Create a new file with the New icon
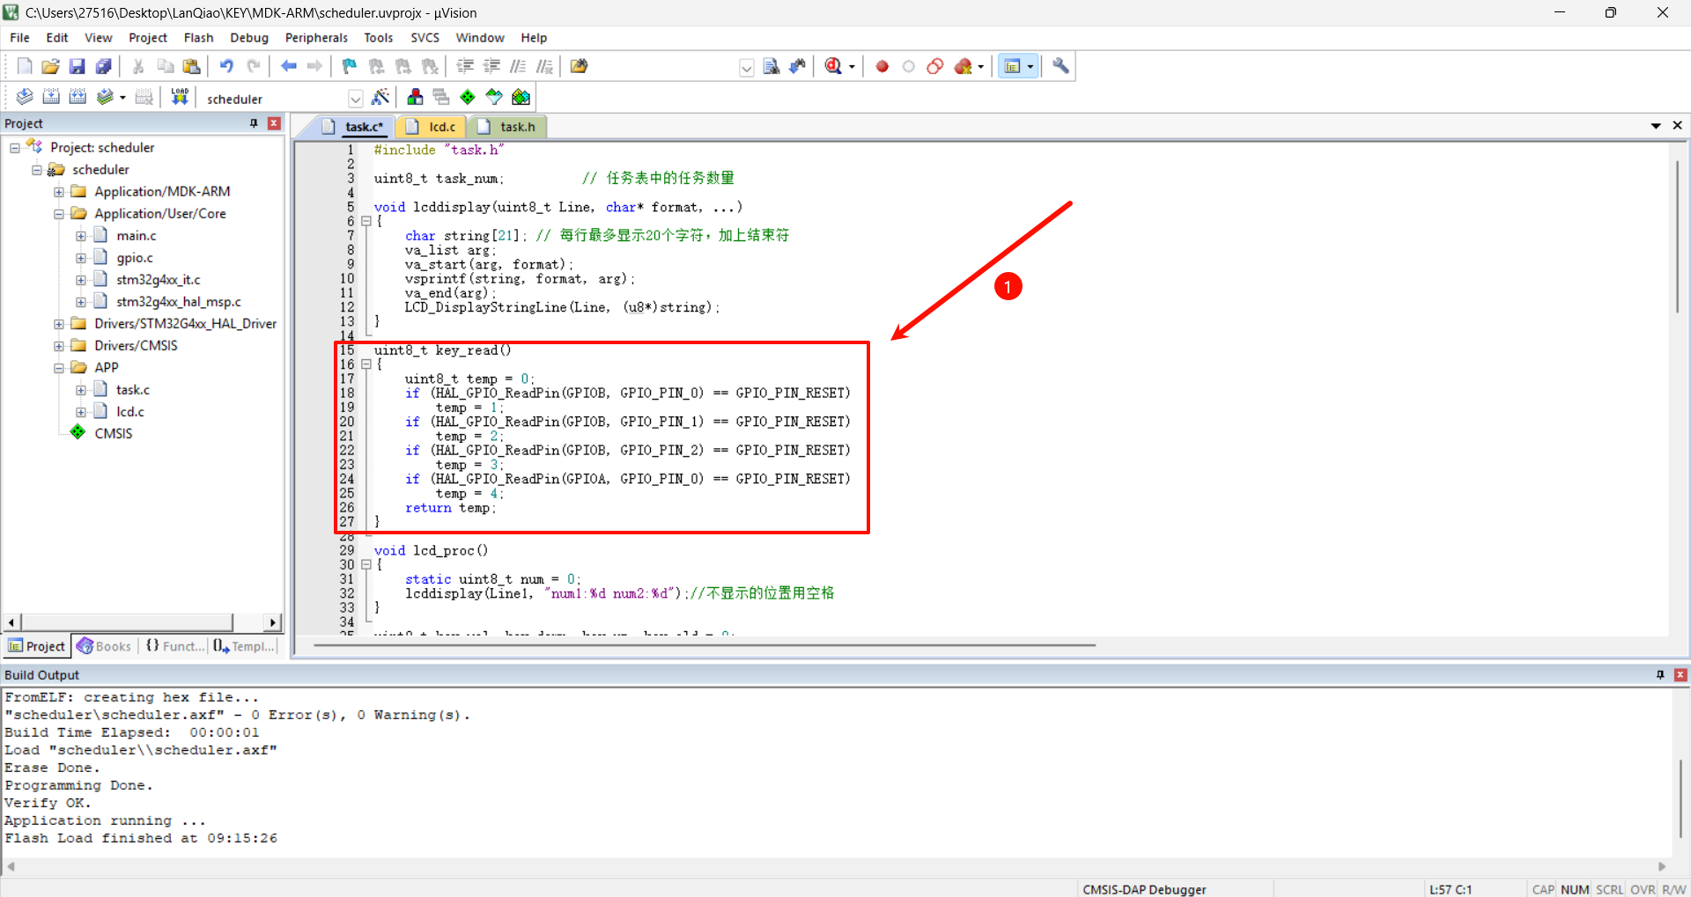The width and height of the screenshot is (1691, 897). point(25,66)
